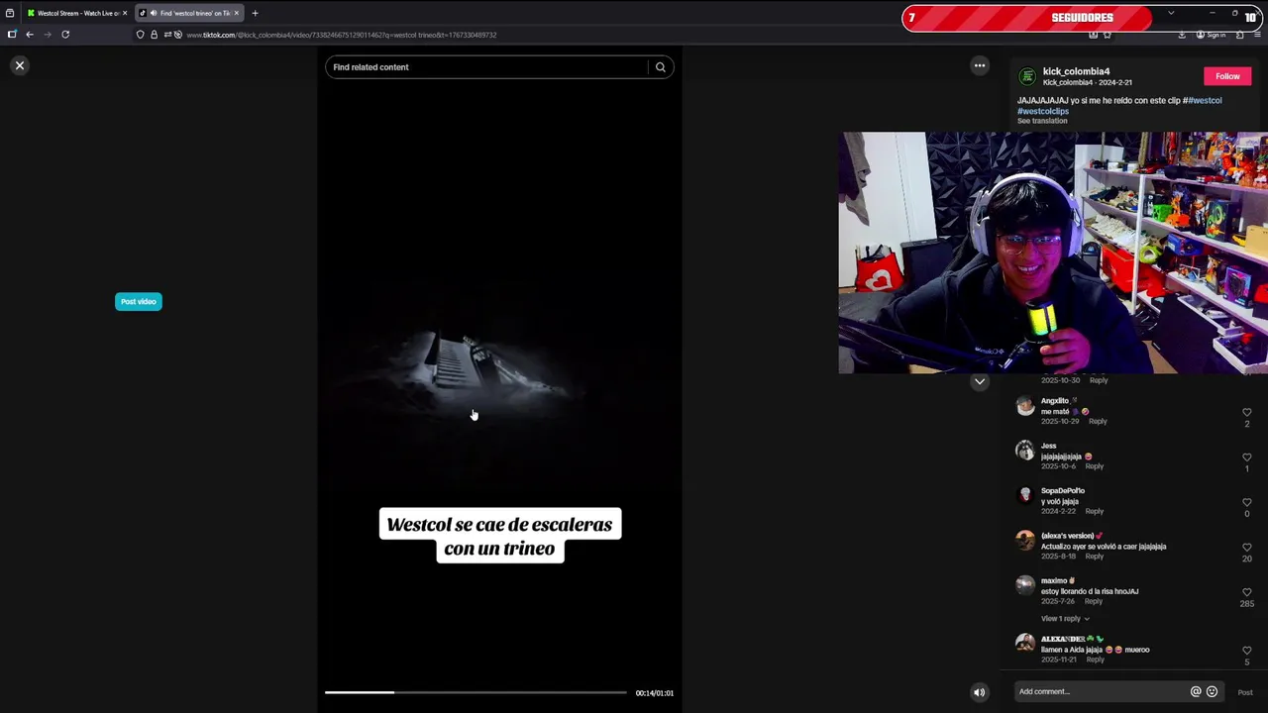Reload the page with the refresh icon
This screenshot has width=1268, height=713.
[65, 35]
